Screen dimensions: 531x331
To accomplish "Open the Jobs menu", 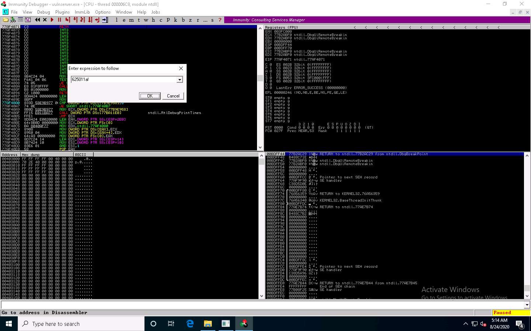I will pyautogui.click(x=156, y=12).
